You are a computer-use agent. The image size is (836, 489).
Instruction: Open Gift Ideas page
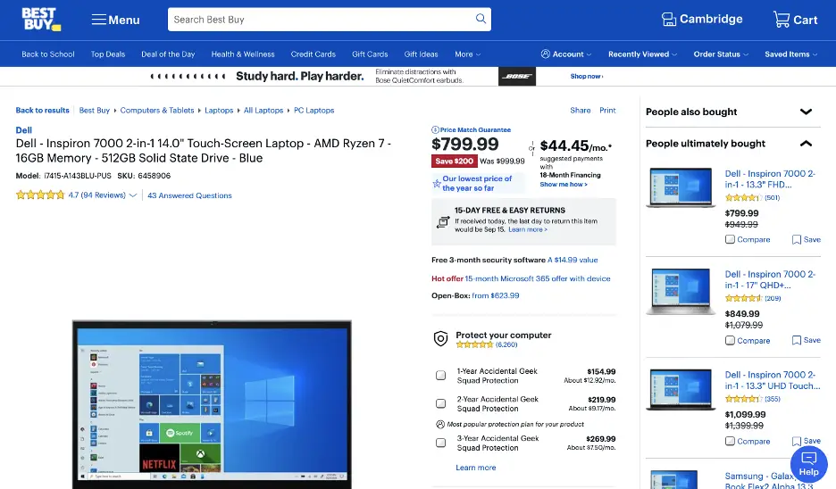421,54
